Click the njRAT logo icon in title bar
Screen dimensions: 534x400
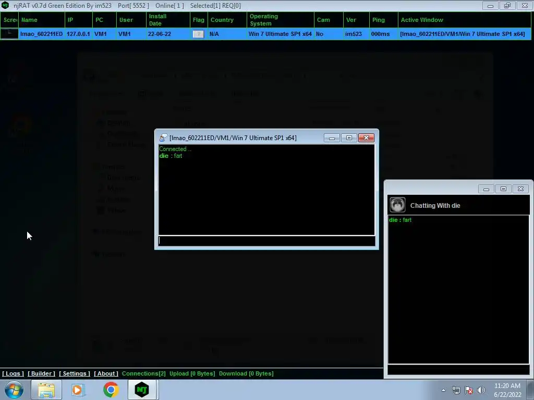(5, 5)
